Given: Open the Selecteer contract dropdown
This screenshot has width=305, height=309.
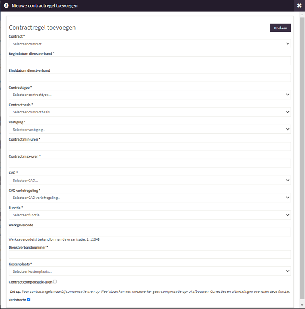Looking at the screenshot, I should click(150, 43).
